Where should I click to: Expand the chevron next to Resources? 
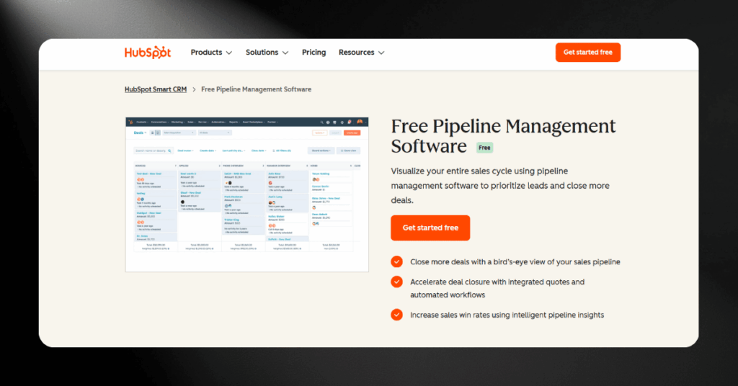[381, 53]
